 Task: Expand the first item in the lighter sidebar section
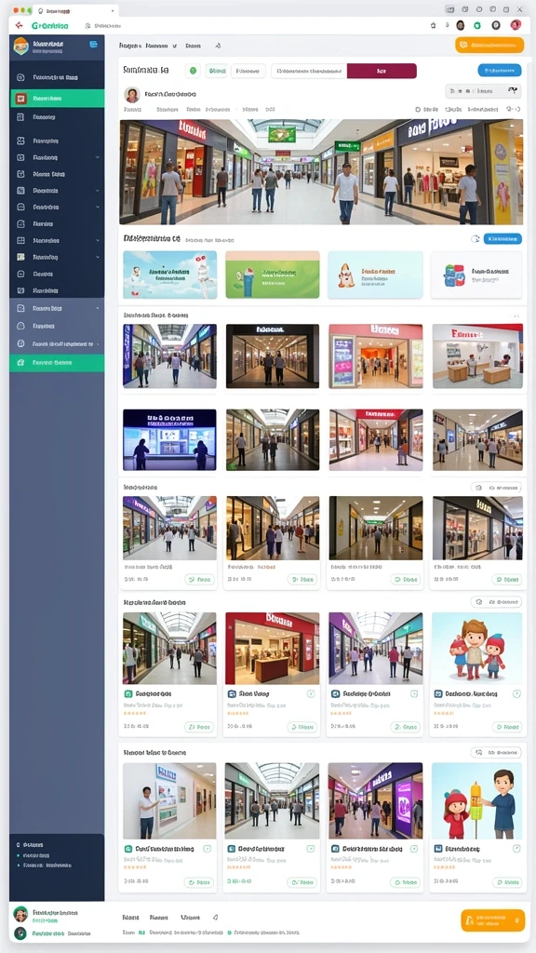[x=57, y=308]
